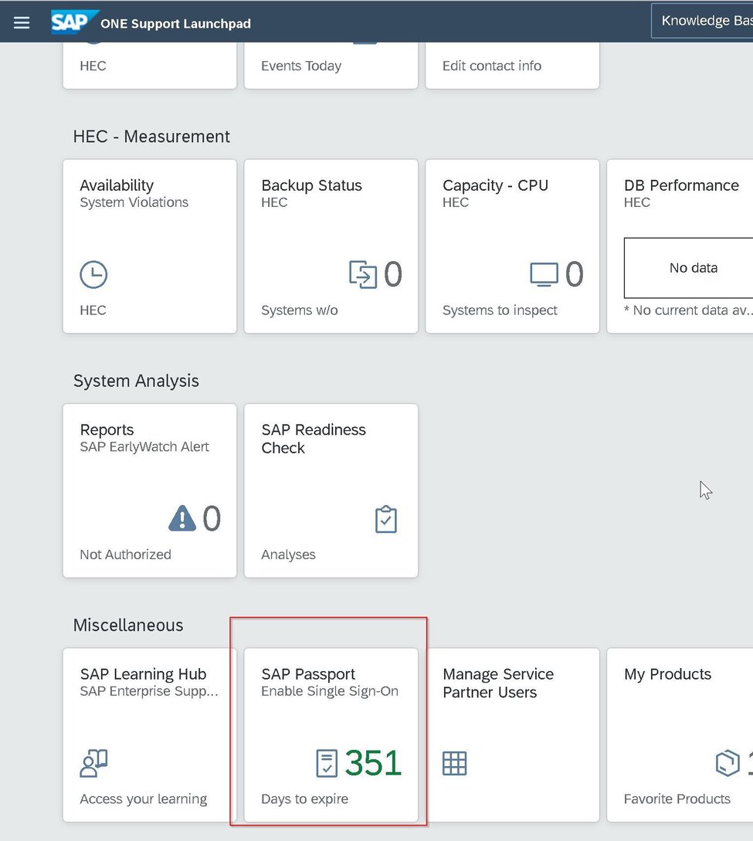Image resolution: width=753 pixels, height=841 pixels.
Task: Select the product box icon on My Products tile
Action: (x=727, y=763)
